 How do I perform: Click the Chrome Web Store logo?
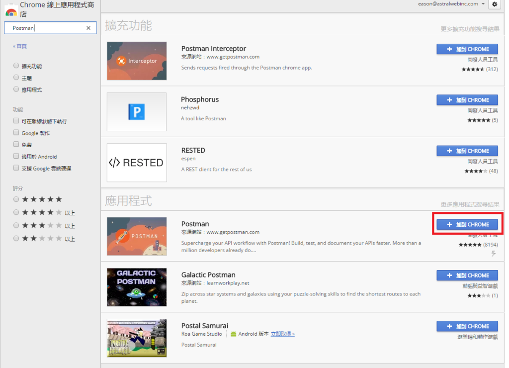11,10
